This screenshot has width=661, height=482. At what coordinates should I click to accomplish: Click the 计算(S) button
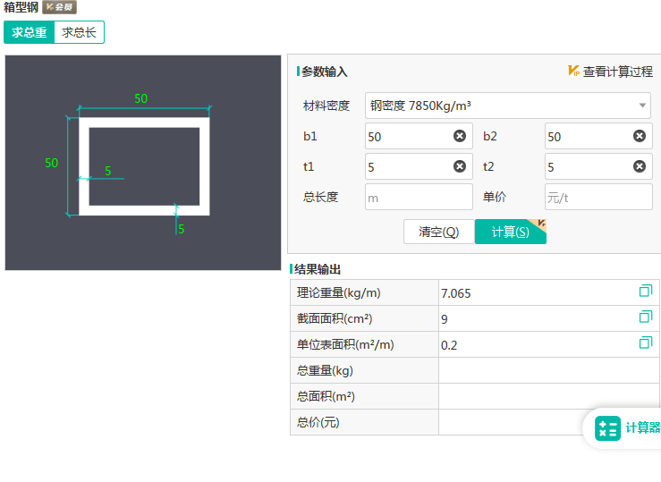point(511,232)
